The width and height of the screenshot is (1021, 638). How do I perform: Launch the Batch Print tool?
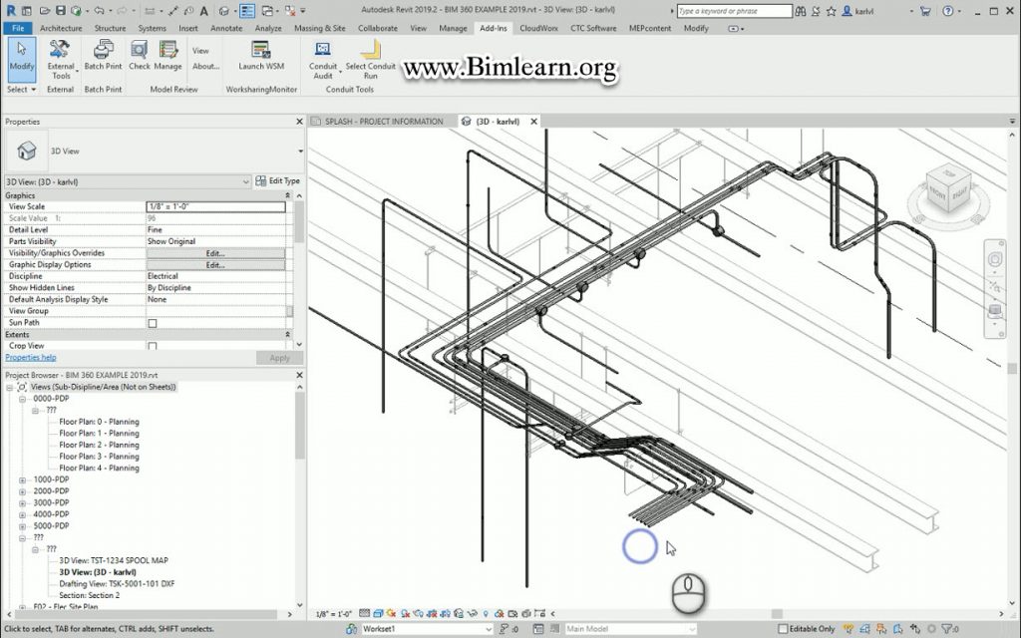click(103, 56)
